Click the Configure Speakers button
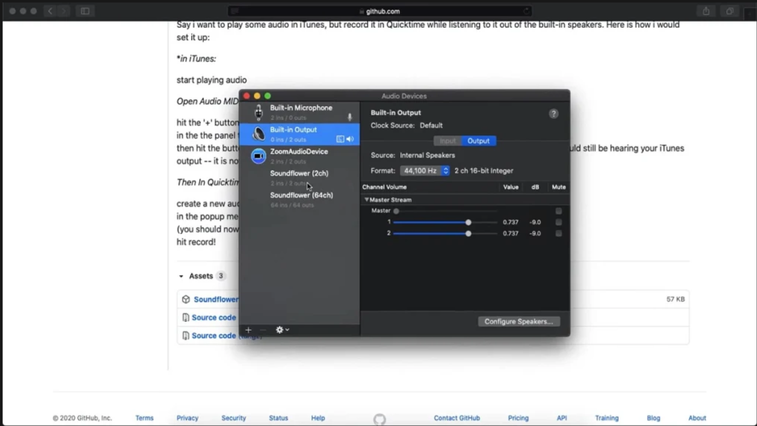 pyautogui.click(x=519, y=321)
